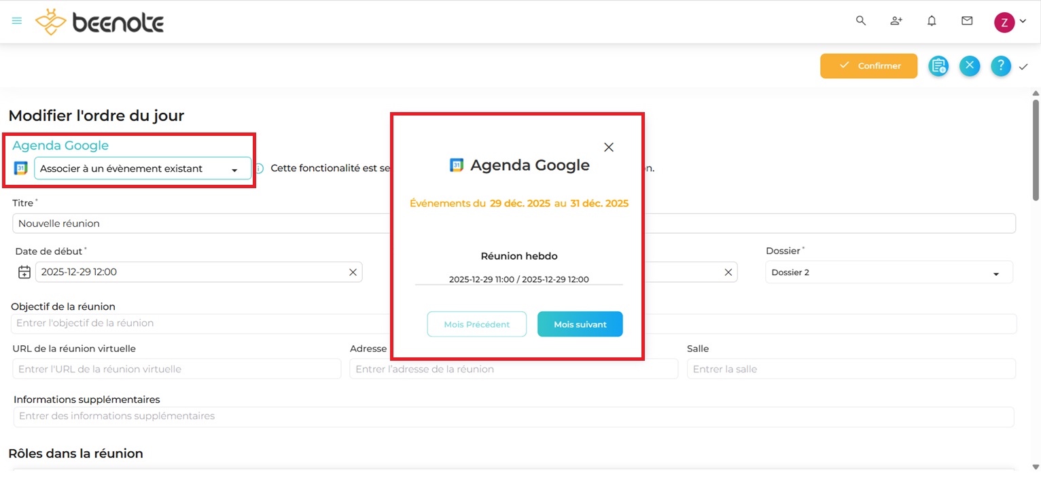
Task: Cancel editing with the blue X circle icon
Action: point(970,66)
